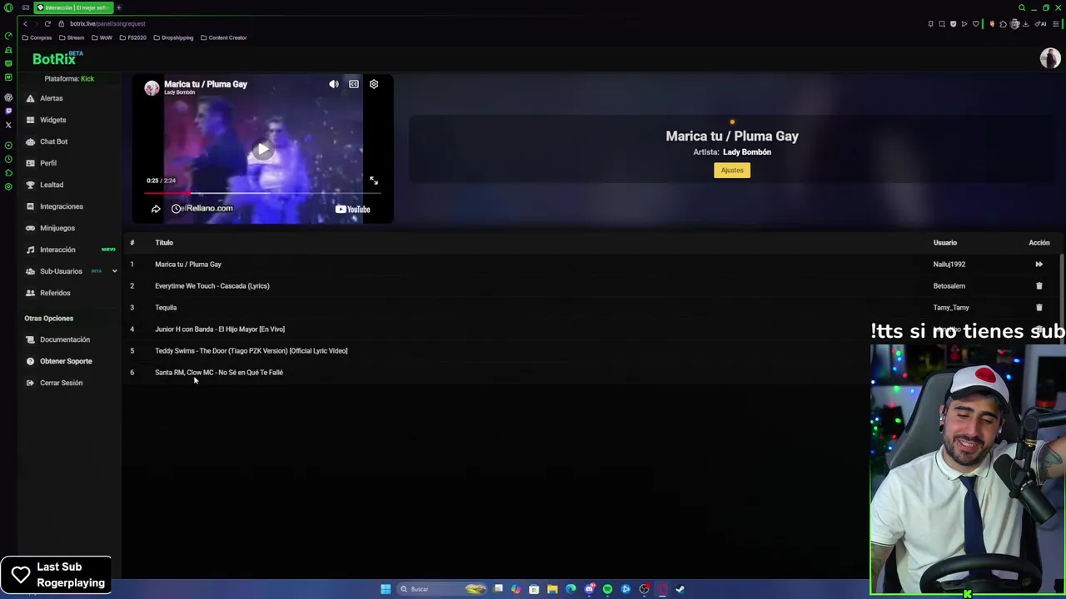This screenshot has height=599, width=1066.
Task: Open the Dropshipping bookmark folder
Action: pos(174,37)
